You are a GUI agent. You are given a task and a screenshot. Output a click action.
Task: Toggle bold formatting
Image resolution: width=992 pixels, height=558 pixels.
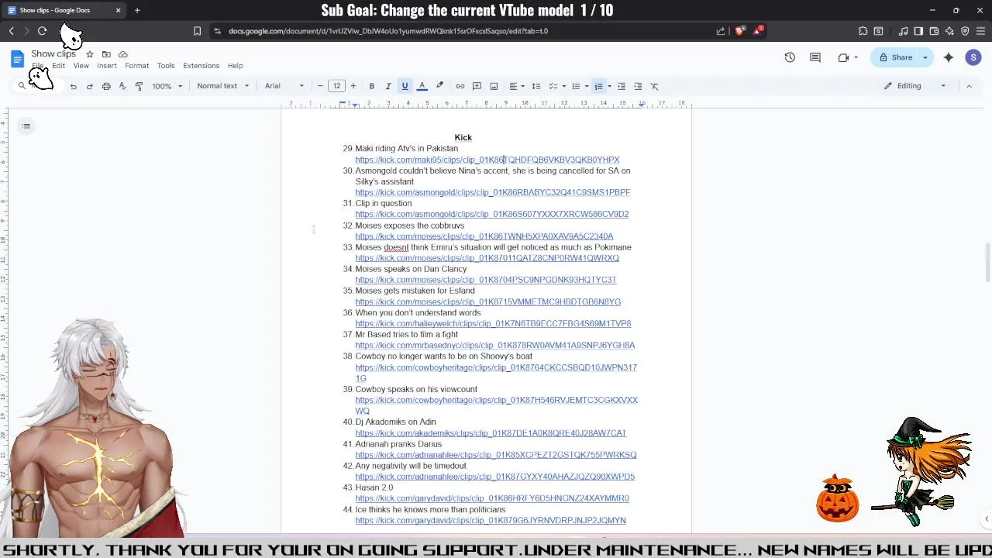point(371,86)
